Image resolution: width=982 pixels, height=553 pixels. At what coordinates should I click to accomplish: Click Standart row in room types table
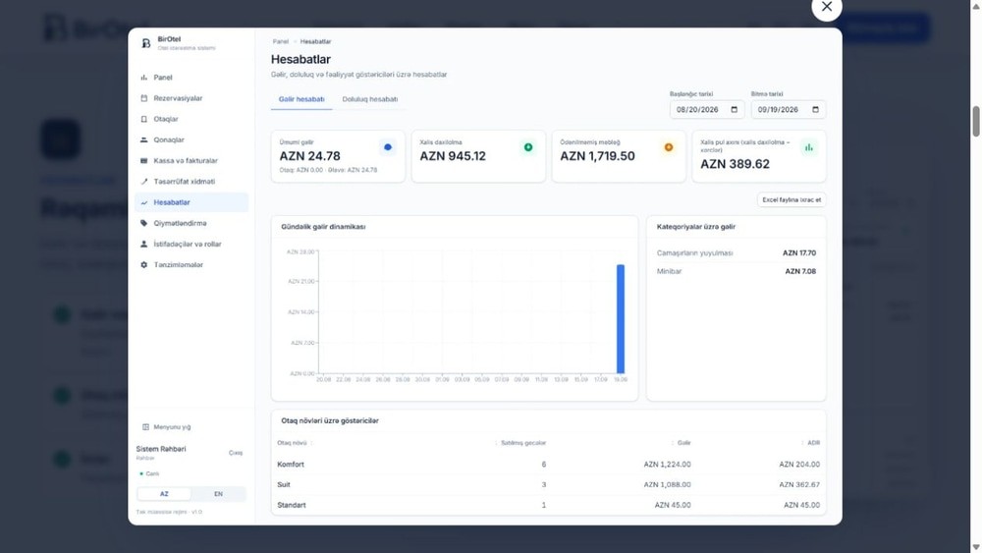click(549, 505)
